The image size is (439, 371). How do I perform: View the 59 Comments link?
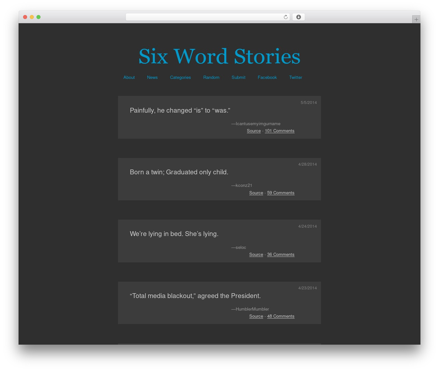(x=281, y=193)
